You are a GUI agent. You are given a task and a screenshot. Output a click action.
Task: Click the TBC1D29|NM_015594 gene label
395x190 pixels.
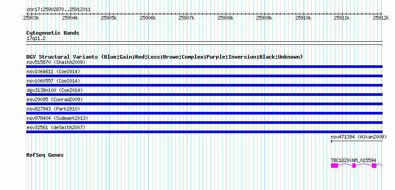(353, 160)
